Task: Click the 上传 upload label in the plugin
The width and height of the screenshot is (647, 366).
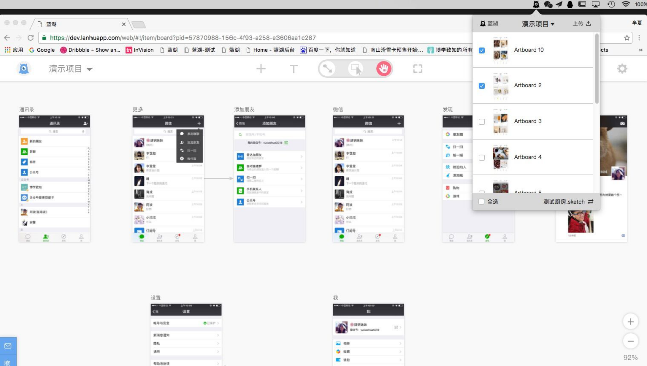Action: click(x=578, y=24)
